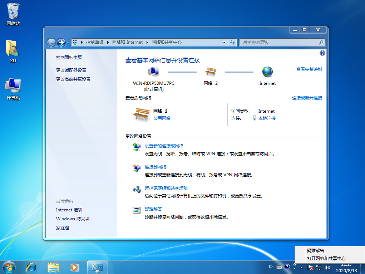Screen dimensions: 365x274
Task: Switch input method via CH language indicator
Action: (x=271, y=267)
